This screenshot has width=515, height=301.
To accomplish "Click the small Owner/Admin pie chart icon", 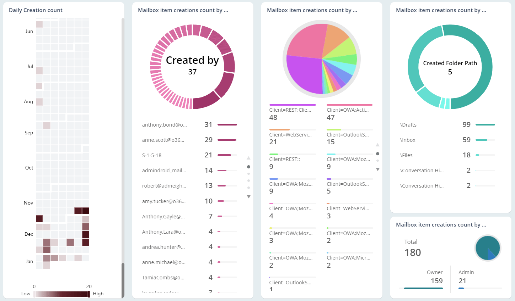I will [487, 248].
